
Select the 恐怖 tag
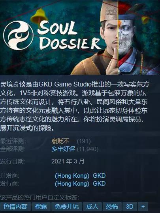[x=112, y=207]
